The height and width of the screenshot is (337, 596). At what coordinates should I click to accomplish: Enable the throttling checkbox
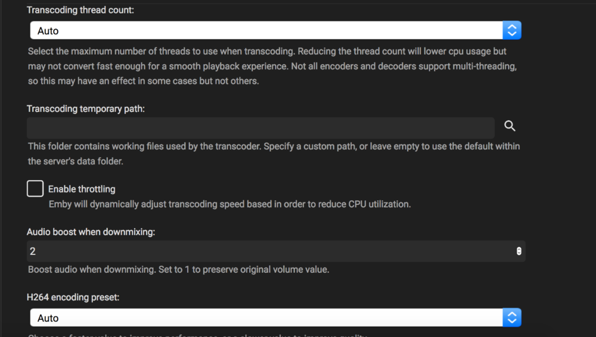click(x=35, y=189)
